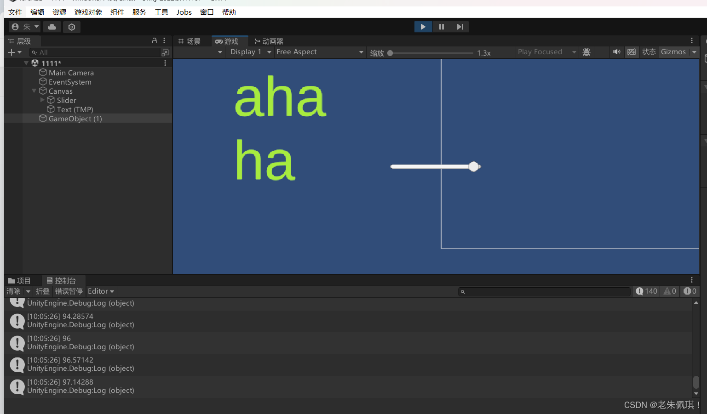Focus the Hierarchy search field

[94, 52]
